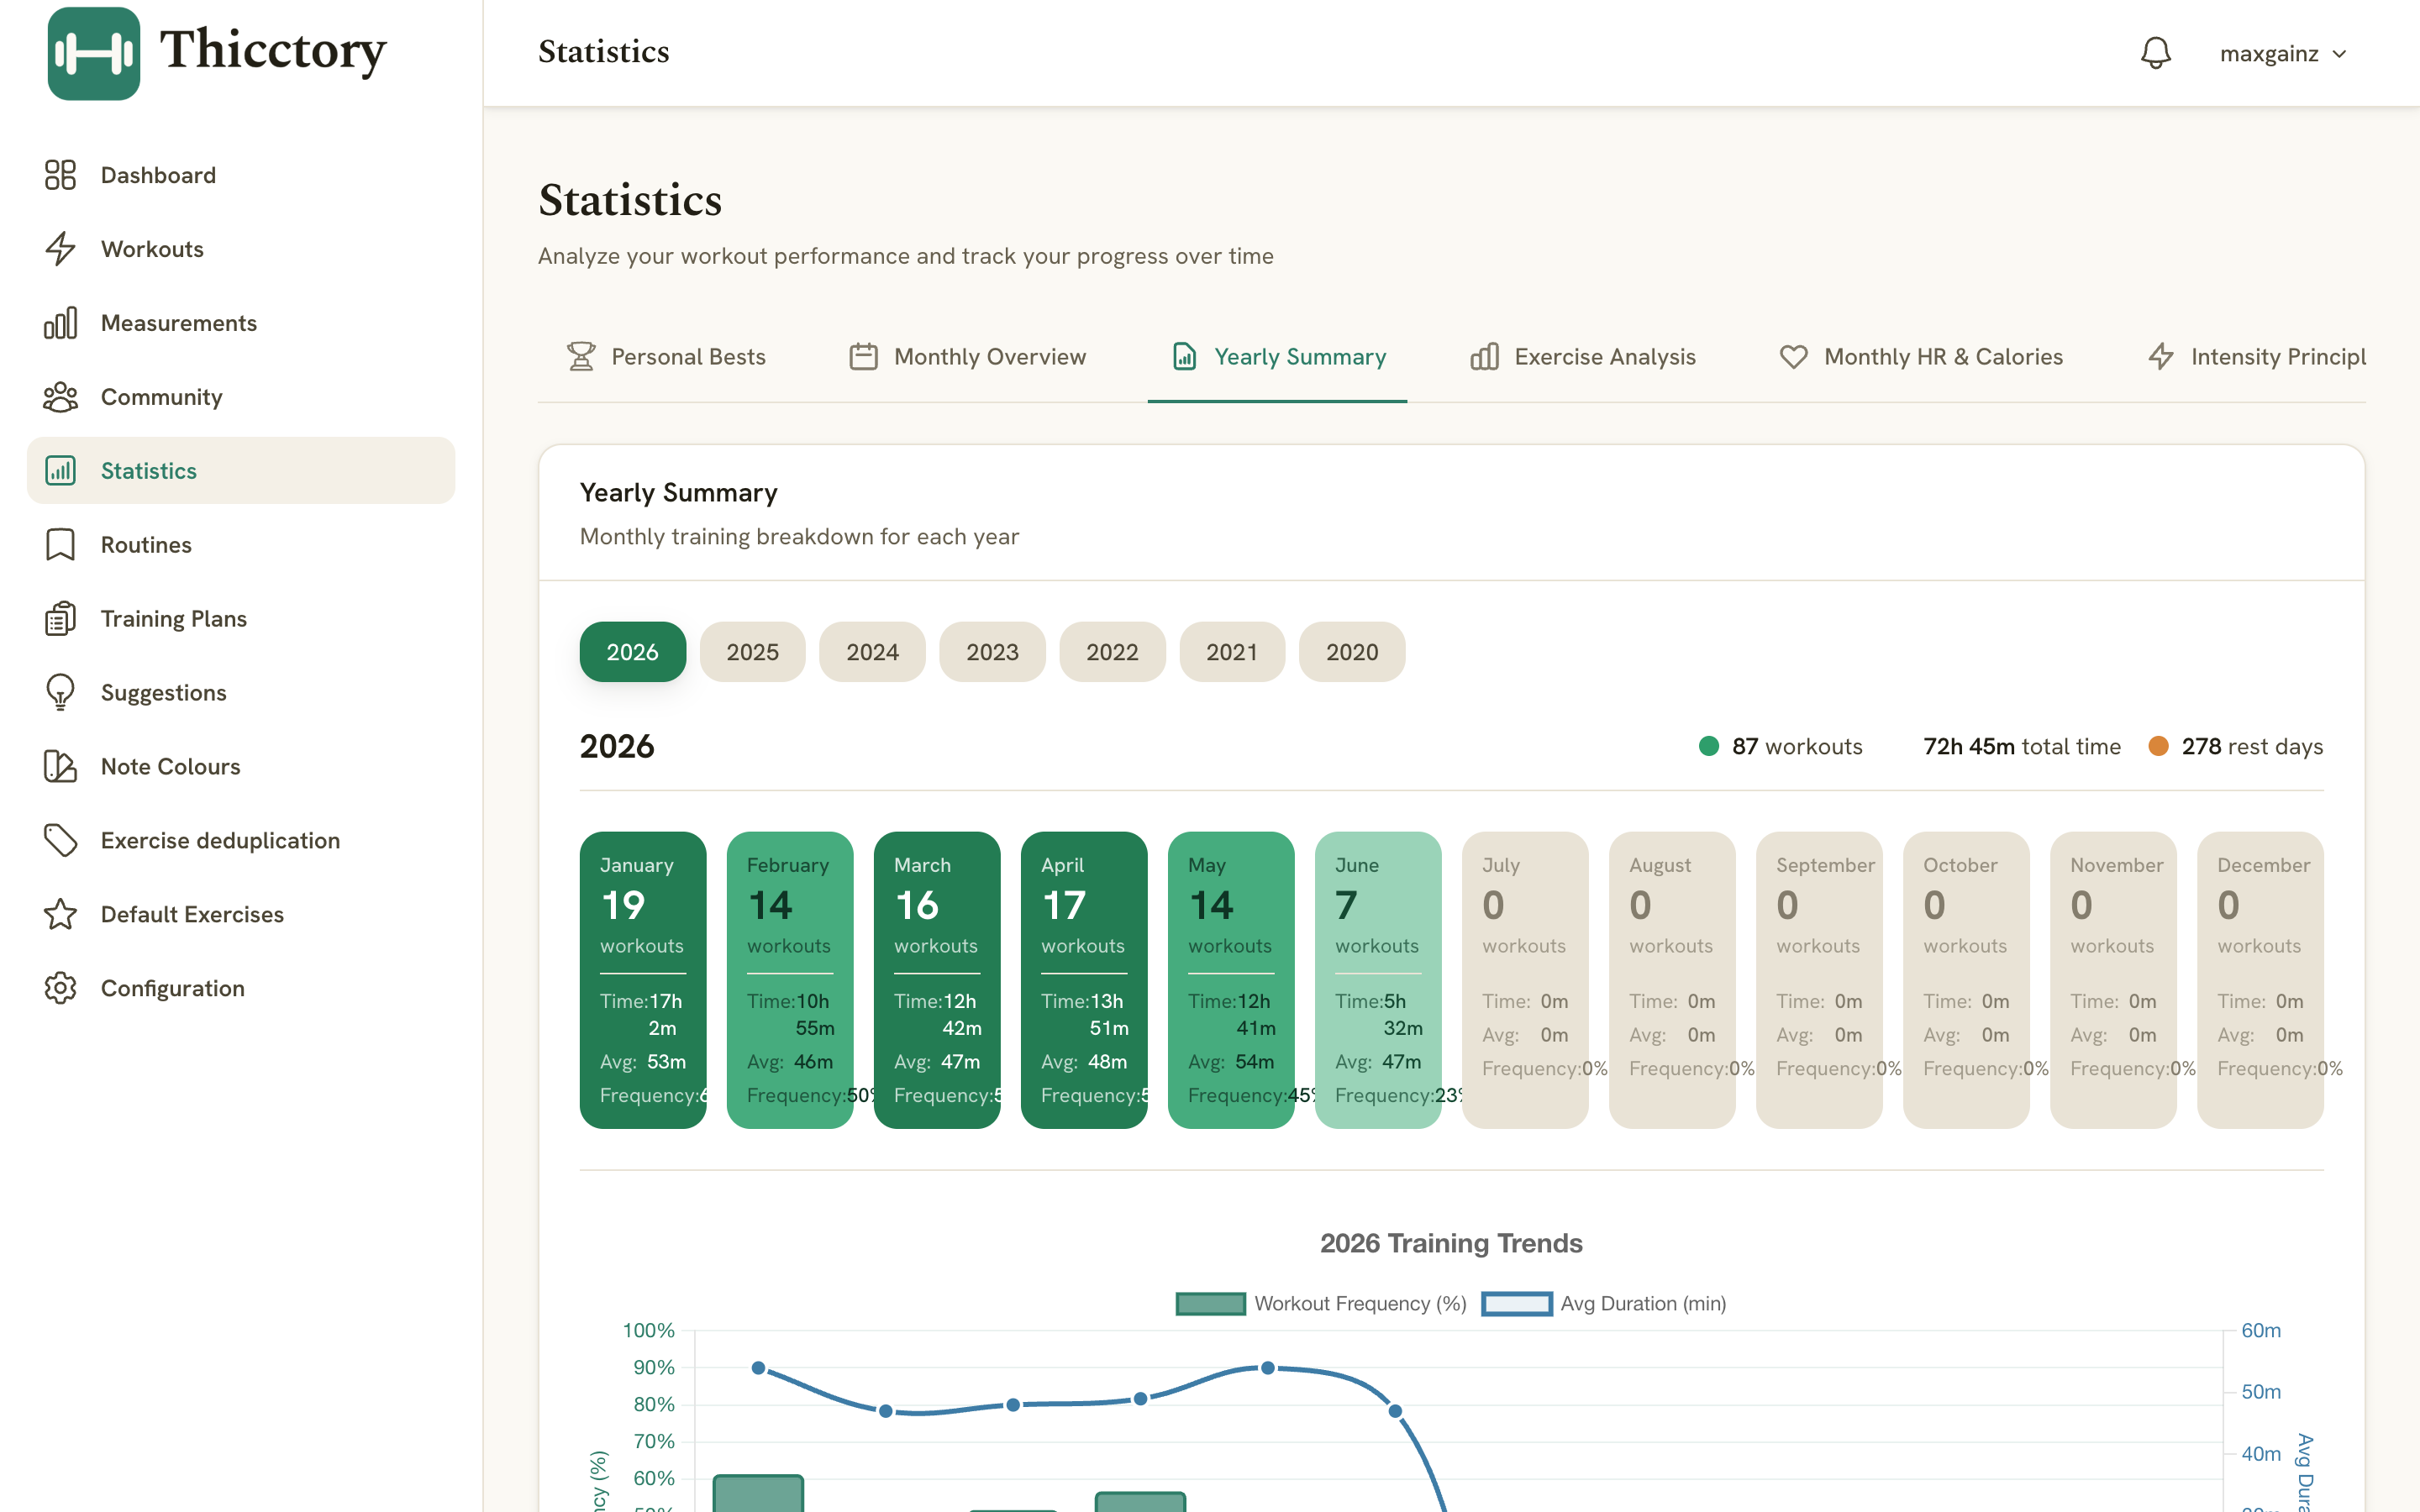Click the Note Colours palette icon

pyautogui.click(x=60, y=766)
